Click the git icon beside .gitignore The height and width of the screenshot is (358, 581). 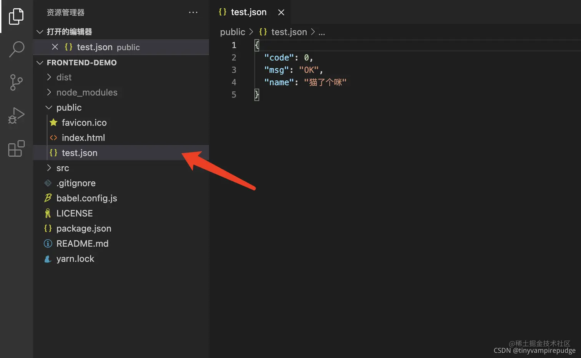pyautogui.click(x=48, y=183)
